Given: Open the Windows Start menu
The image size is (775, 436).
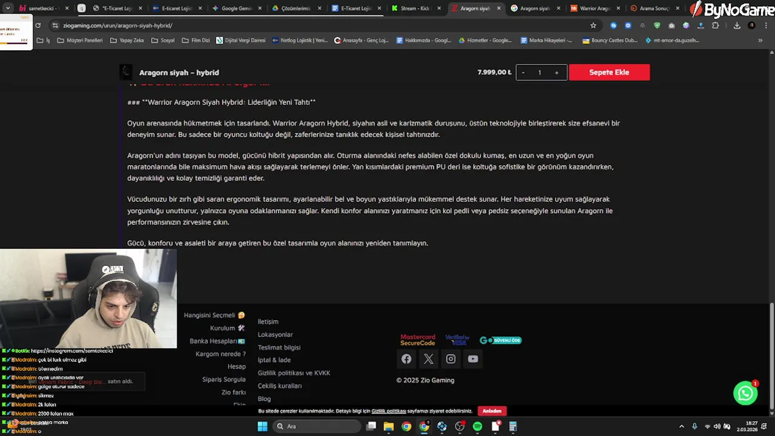Looking at the screenshot, I should click(262, 426).
